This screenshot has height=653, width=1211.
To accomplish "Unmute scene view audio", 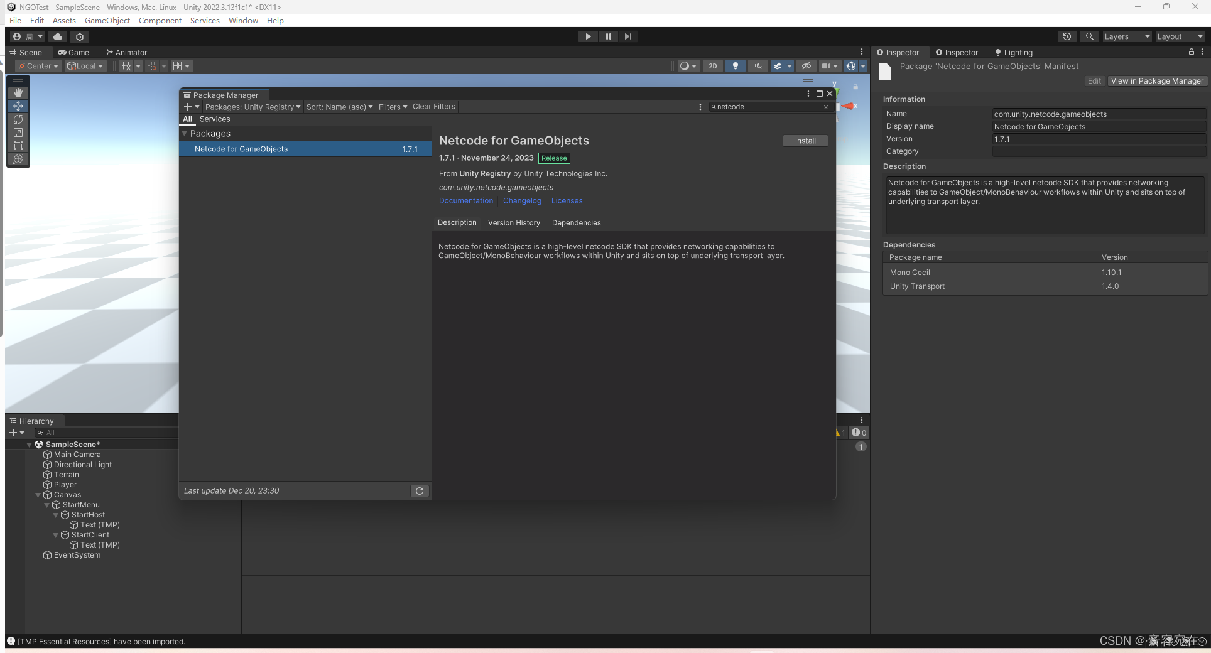I will 758,66.
